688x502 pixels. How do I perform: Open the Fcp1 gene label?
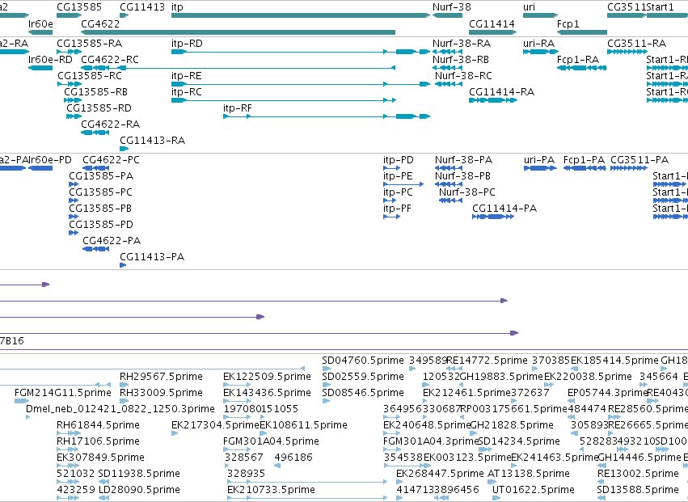coord(568,23)
